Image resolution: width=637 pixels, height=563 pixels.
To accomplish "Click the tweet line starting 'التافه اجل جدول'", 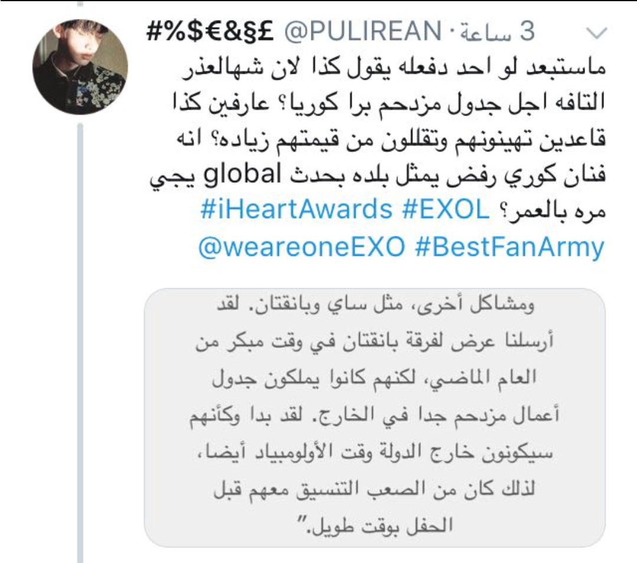I will 389,103.
